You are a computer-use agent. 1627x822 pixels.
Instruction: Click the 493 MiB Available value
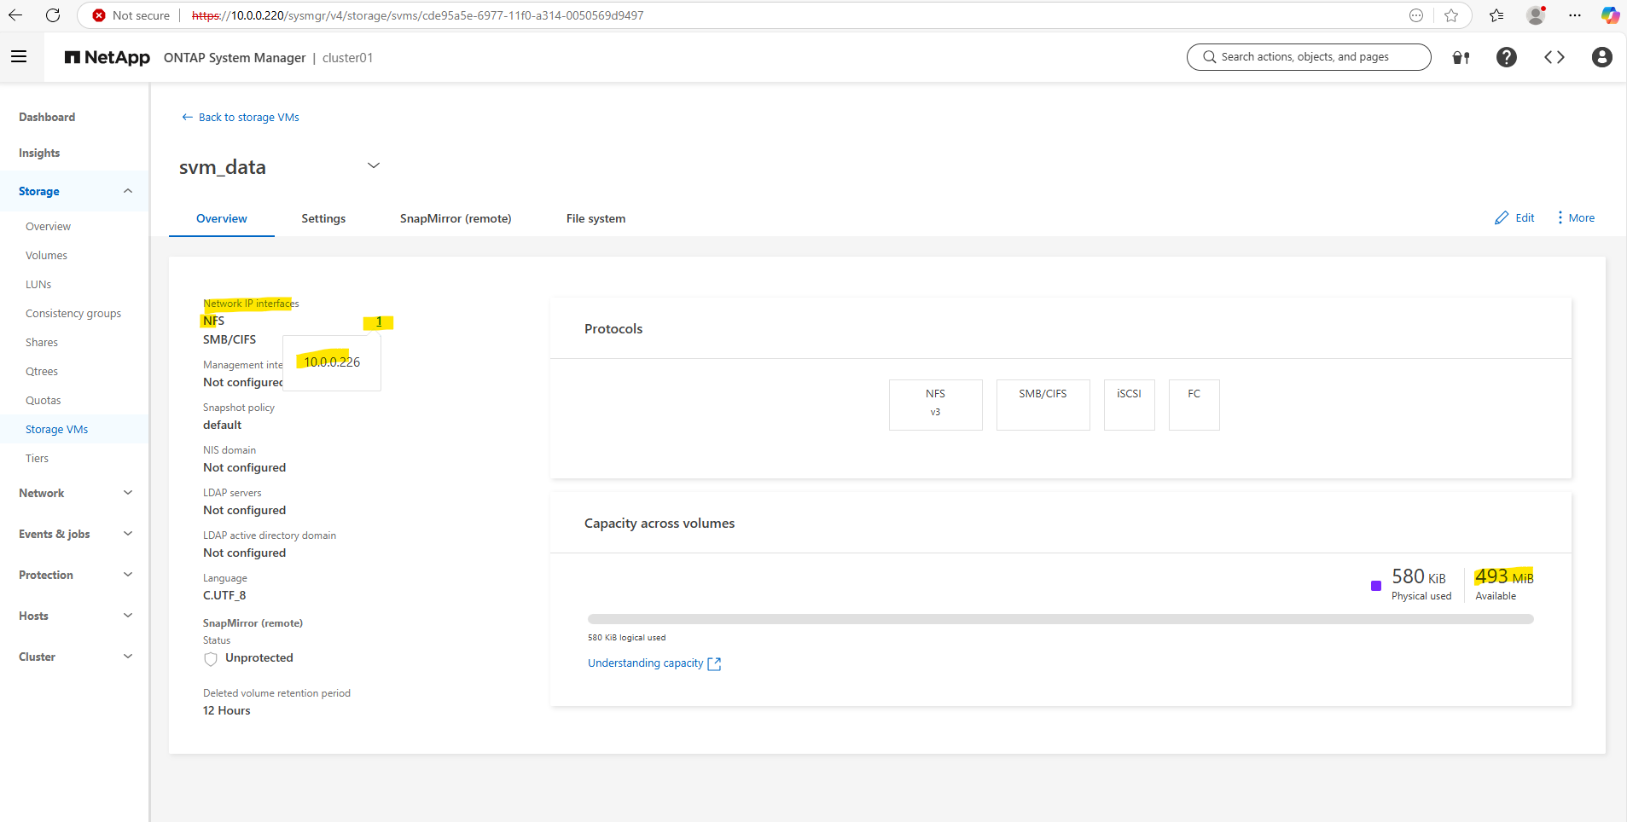(x=1504, y=577)
